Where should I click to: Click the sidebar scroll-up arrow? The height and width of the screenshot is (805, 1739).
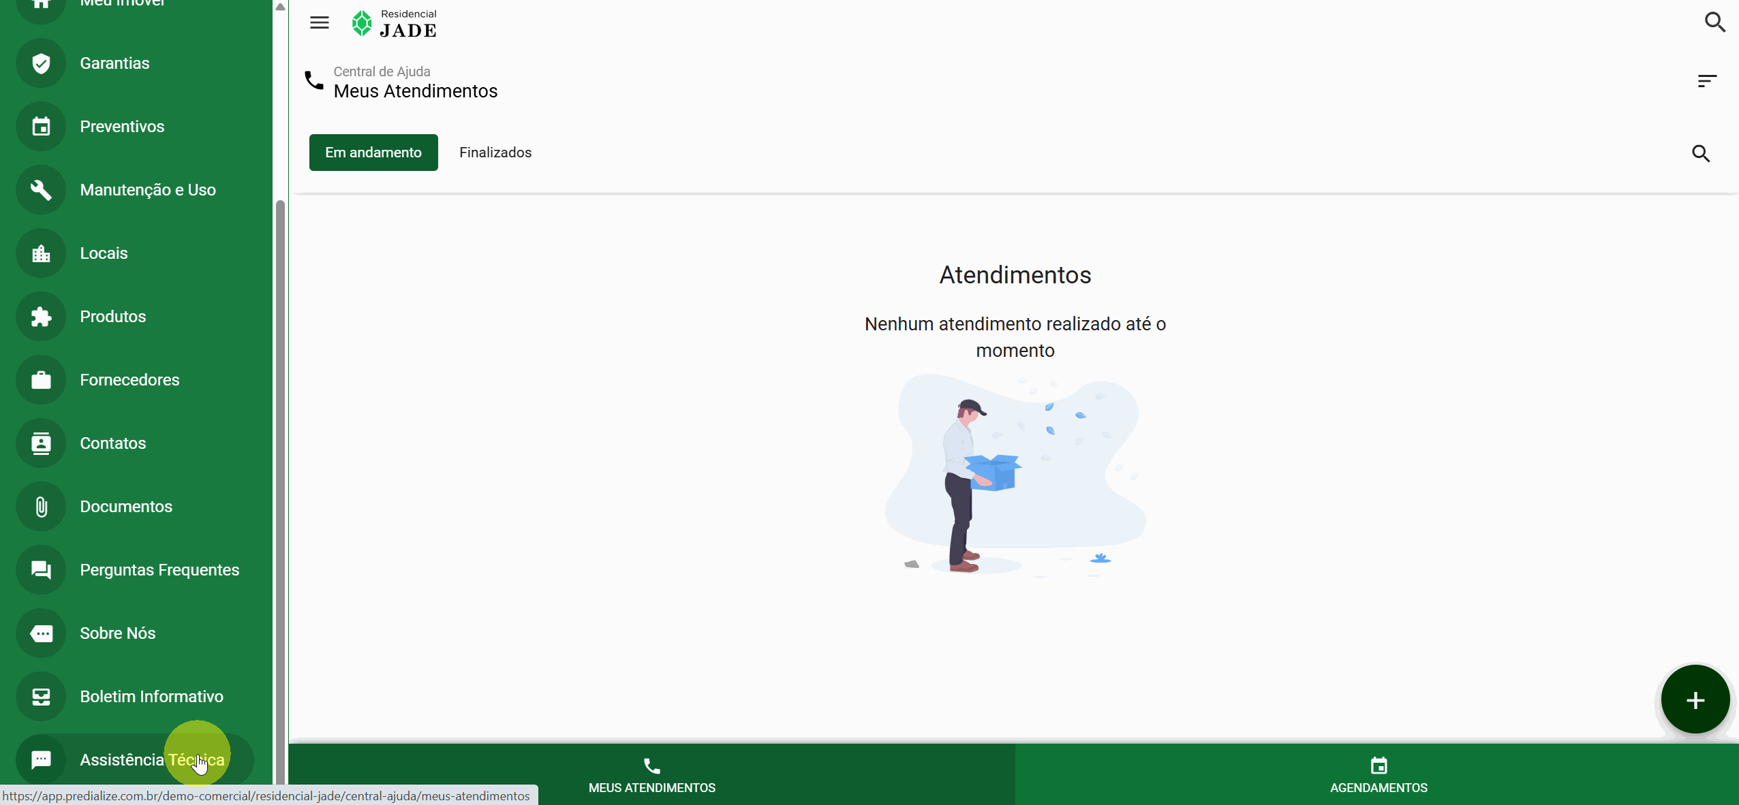click(x=280, y=7)
